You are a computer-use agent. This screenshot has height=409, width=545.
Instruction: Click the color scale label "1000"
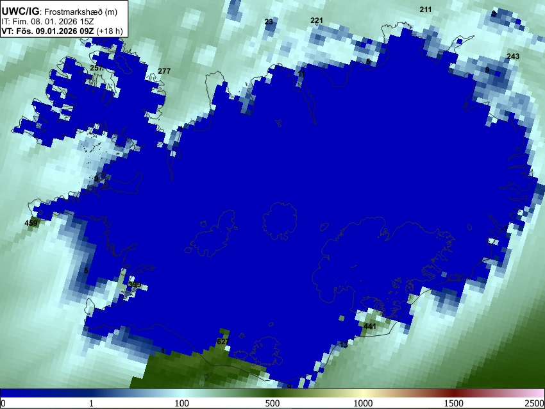click(363, 403)
